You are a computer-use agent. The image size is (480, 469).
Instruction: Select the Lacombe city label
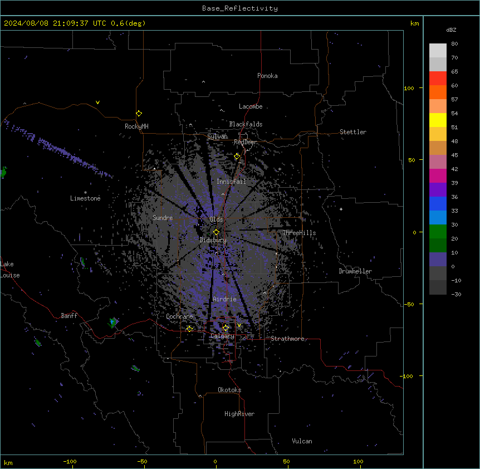coord(251,106)
